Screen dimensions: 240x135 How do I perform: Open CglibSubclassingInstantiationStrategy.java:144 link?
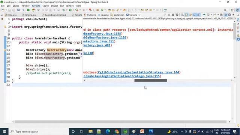tap(138, 72)
